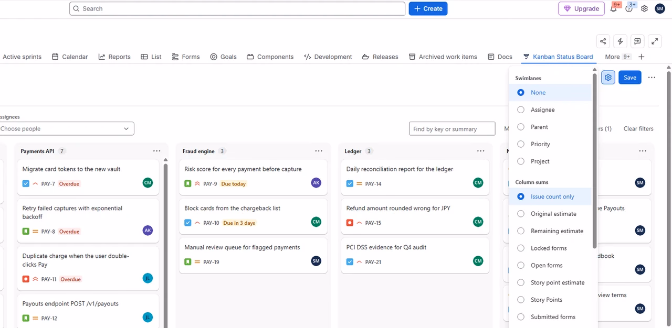The height and width of the screenshot is (328, 672).
Task: Enter full screen with the expand icon
Action: coord(655,41)
